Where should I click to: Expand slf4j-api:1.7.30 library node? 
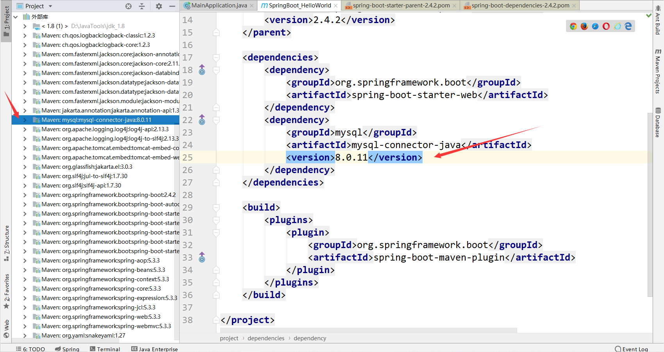25,186
